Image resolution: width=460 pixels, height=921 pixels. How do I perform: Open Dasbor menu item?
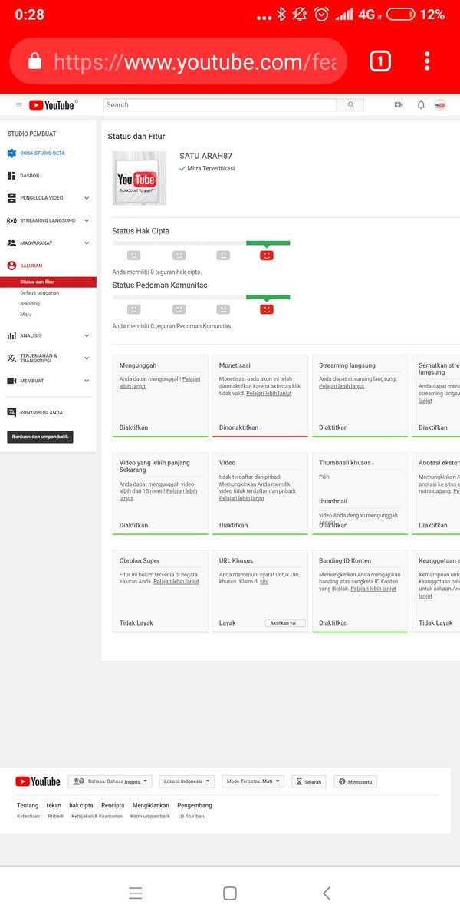(30, 176)
